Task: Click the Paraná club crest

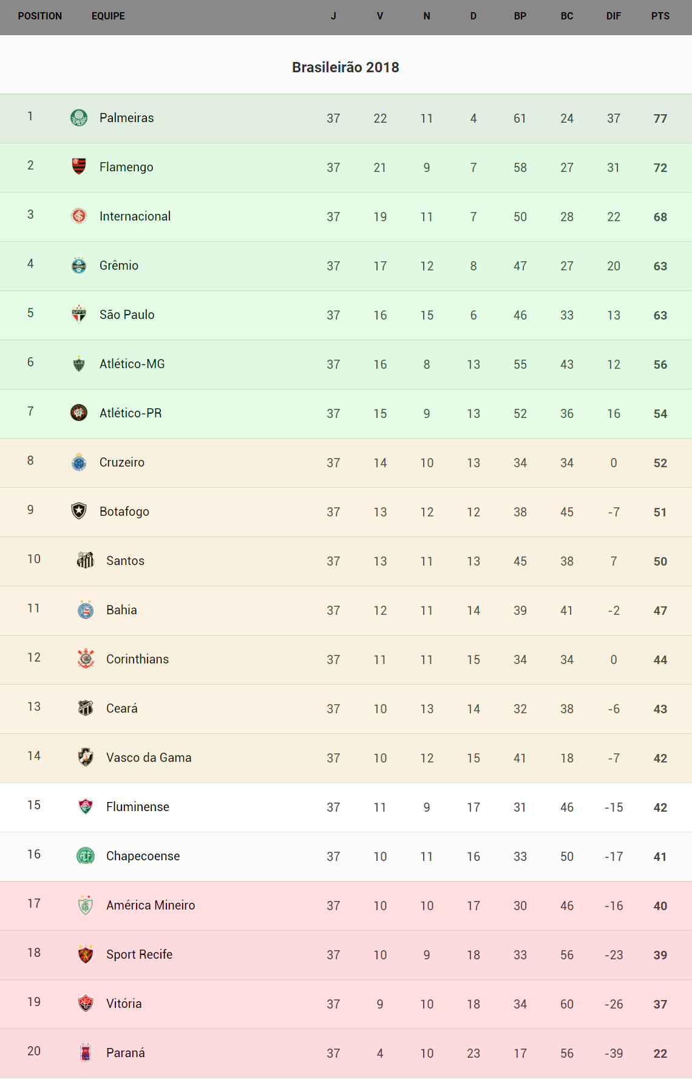Action: click(86, 1052)
